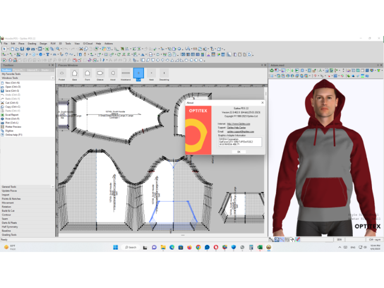Select the Hood piece thumbnail
The height and width of the screenshot is (288, 384).
pyautogui.click(x=113, y=73)
